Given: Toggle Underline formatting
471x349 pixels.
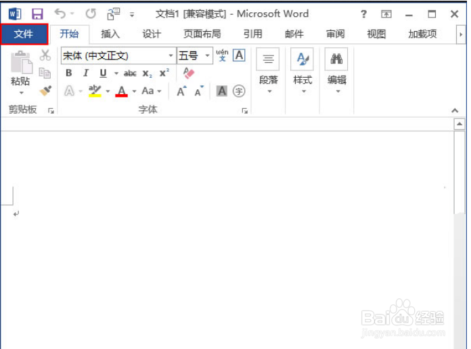Looking at the screenshot, I should 103,73.
